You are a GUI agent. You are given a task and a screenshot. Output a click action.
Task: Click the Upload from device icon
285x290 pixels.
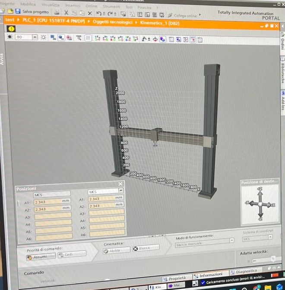pyautogui.click(x=147, y=14)
